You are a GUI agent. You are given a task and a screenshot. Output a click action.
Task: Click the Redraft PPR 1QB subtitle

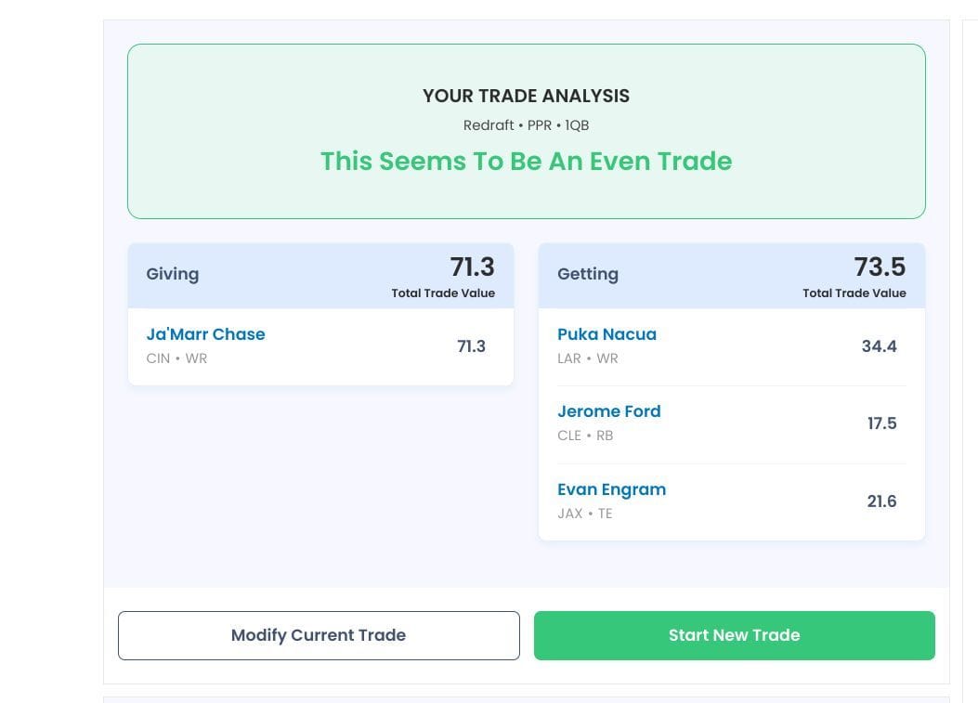pyautogui.click(x=526, y=125)
